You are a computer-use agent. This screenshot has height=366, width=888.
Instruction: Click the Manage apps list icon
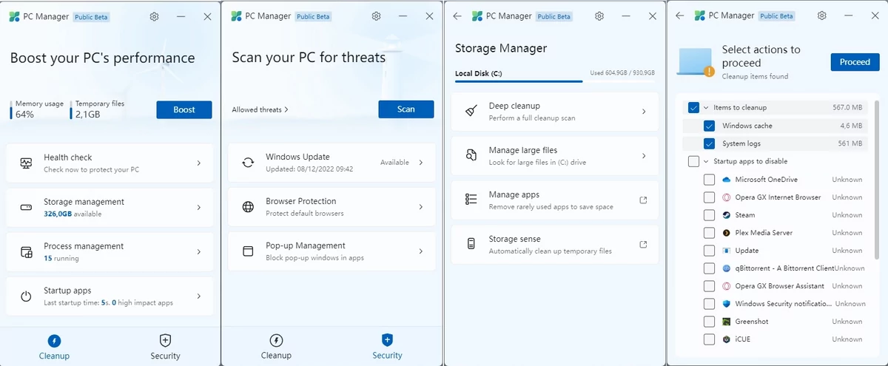(x=471, y=200)
